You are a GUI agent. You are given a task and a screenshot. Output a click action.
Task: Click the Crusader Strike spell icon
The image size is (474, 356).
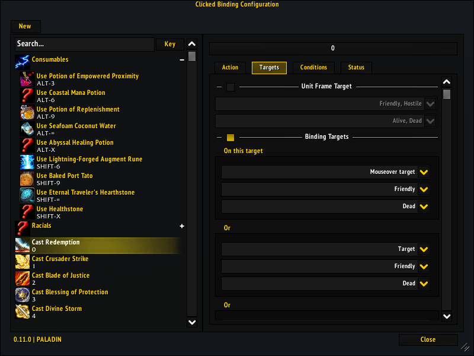(22, 262)
